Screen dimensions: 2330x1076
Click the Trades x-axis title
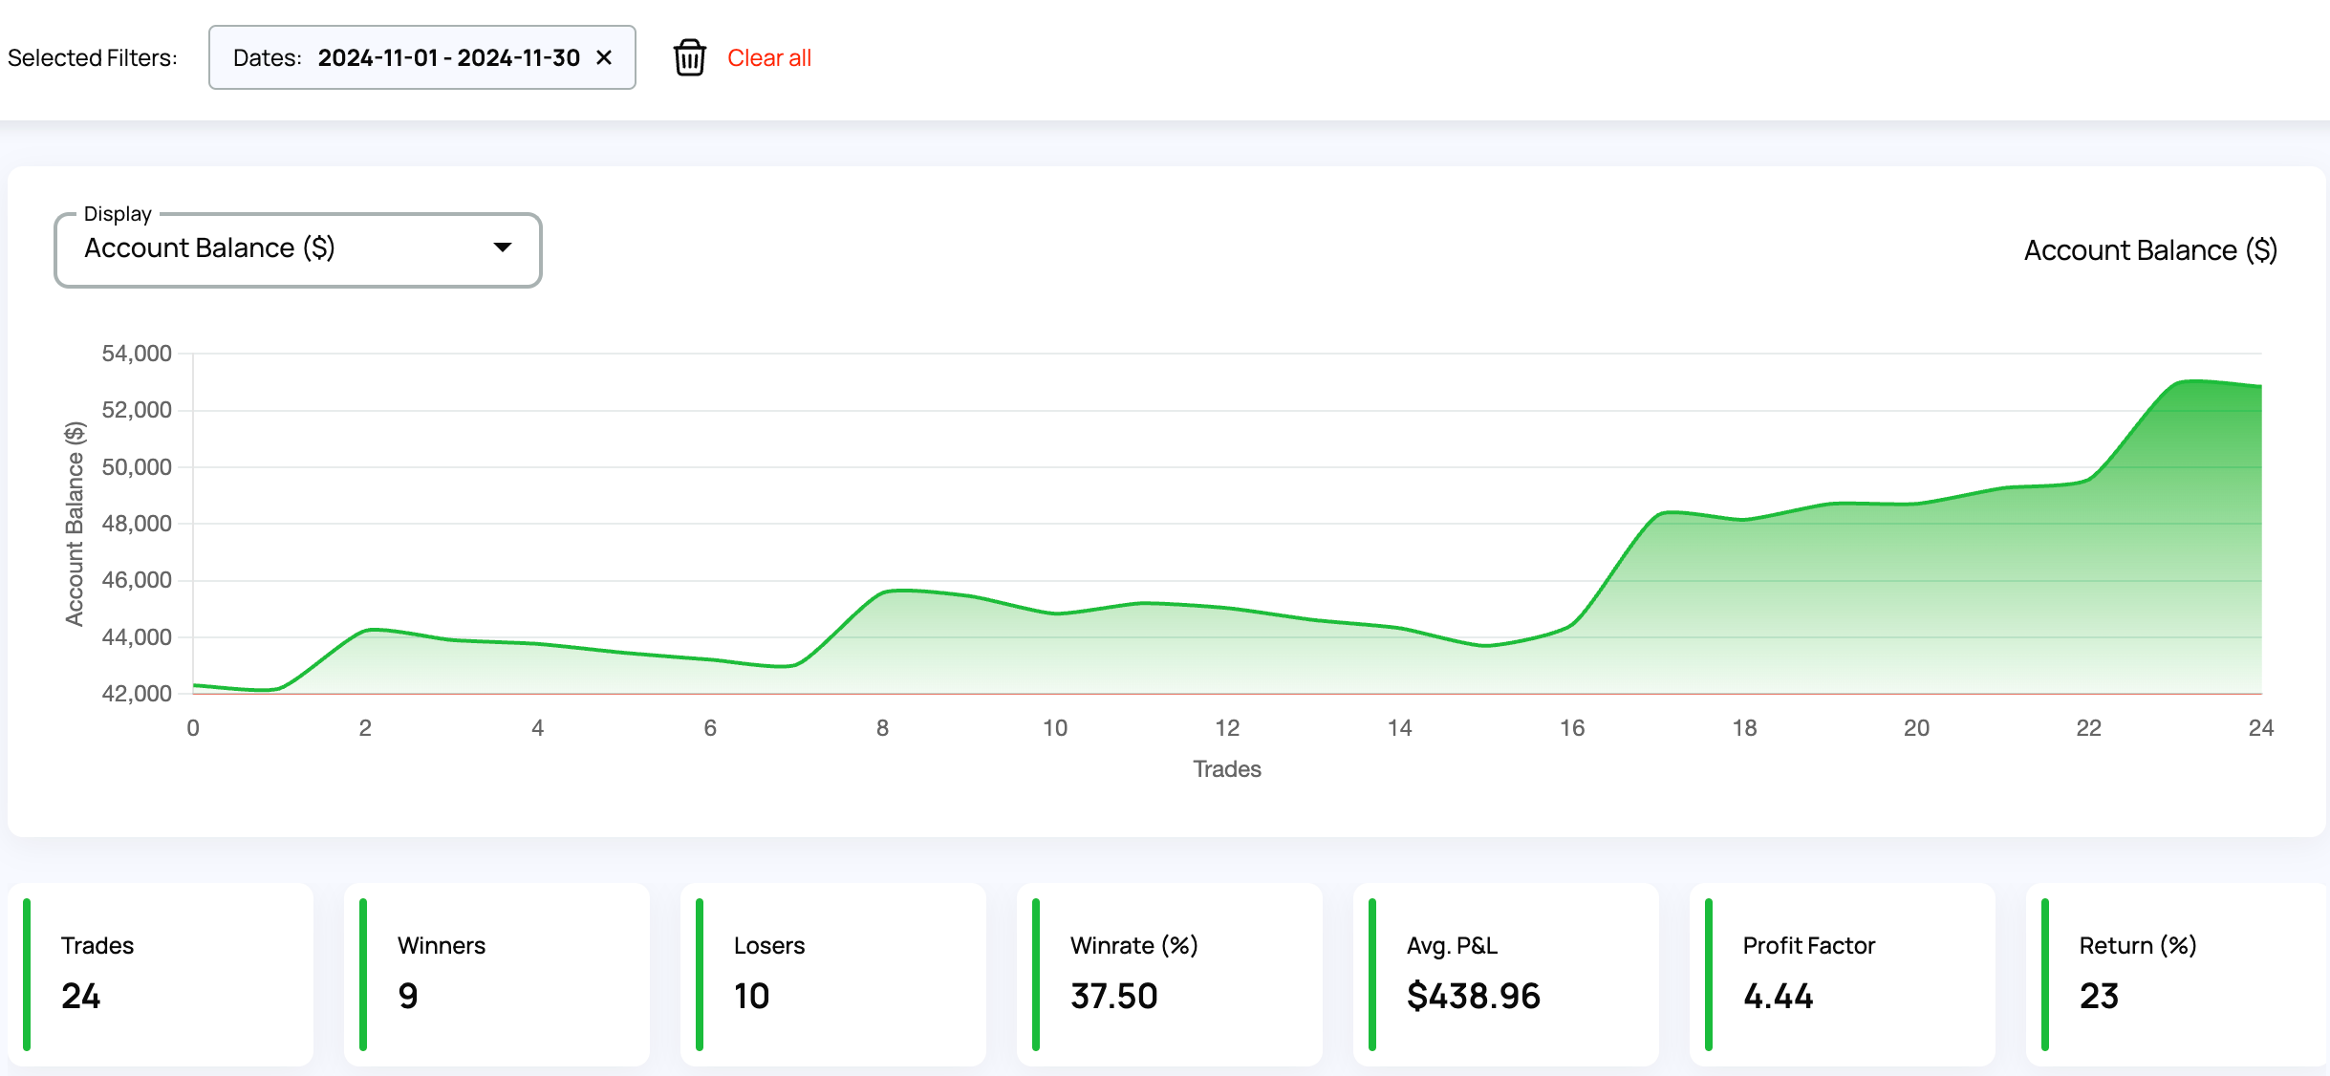click(1227, 769)
